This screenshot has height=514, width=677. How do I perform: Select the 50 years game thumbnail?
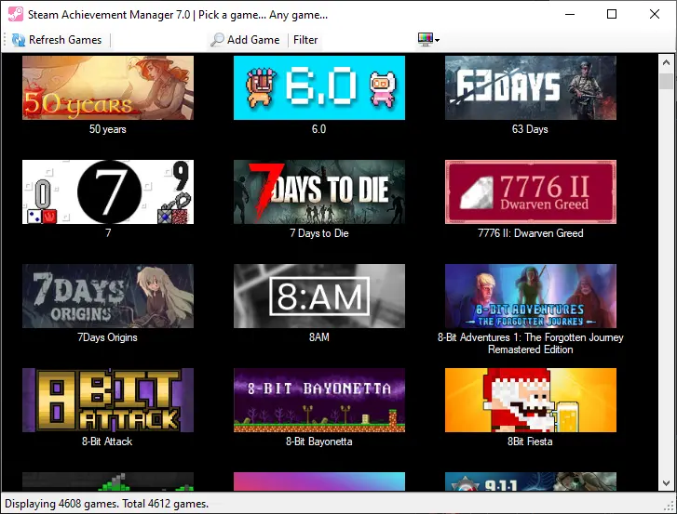108,88
